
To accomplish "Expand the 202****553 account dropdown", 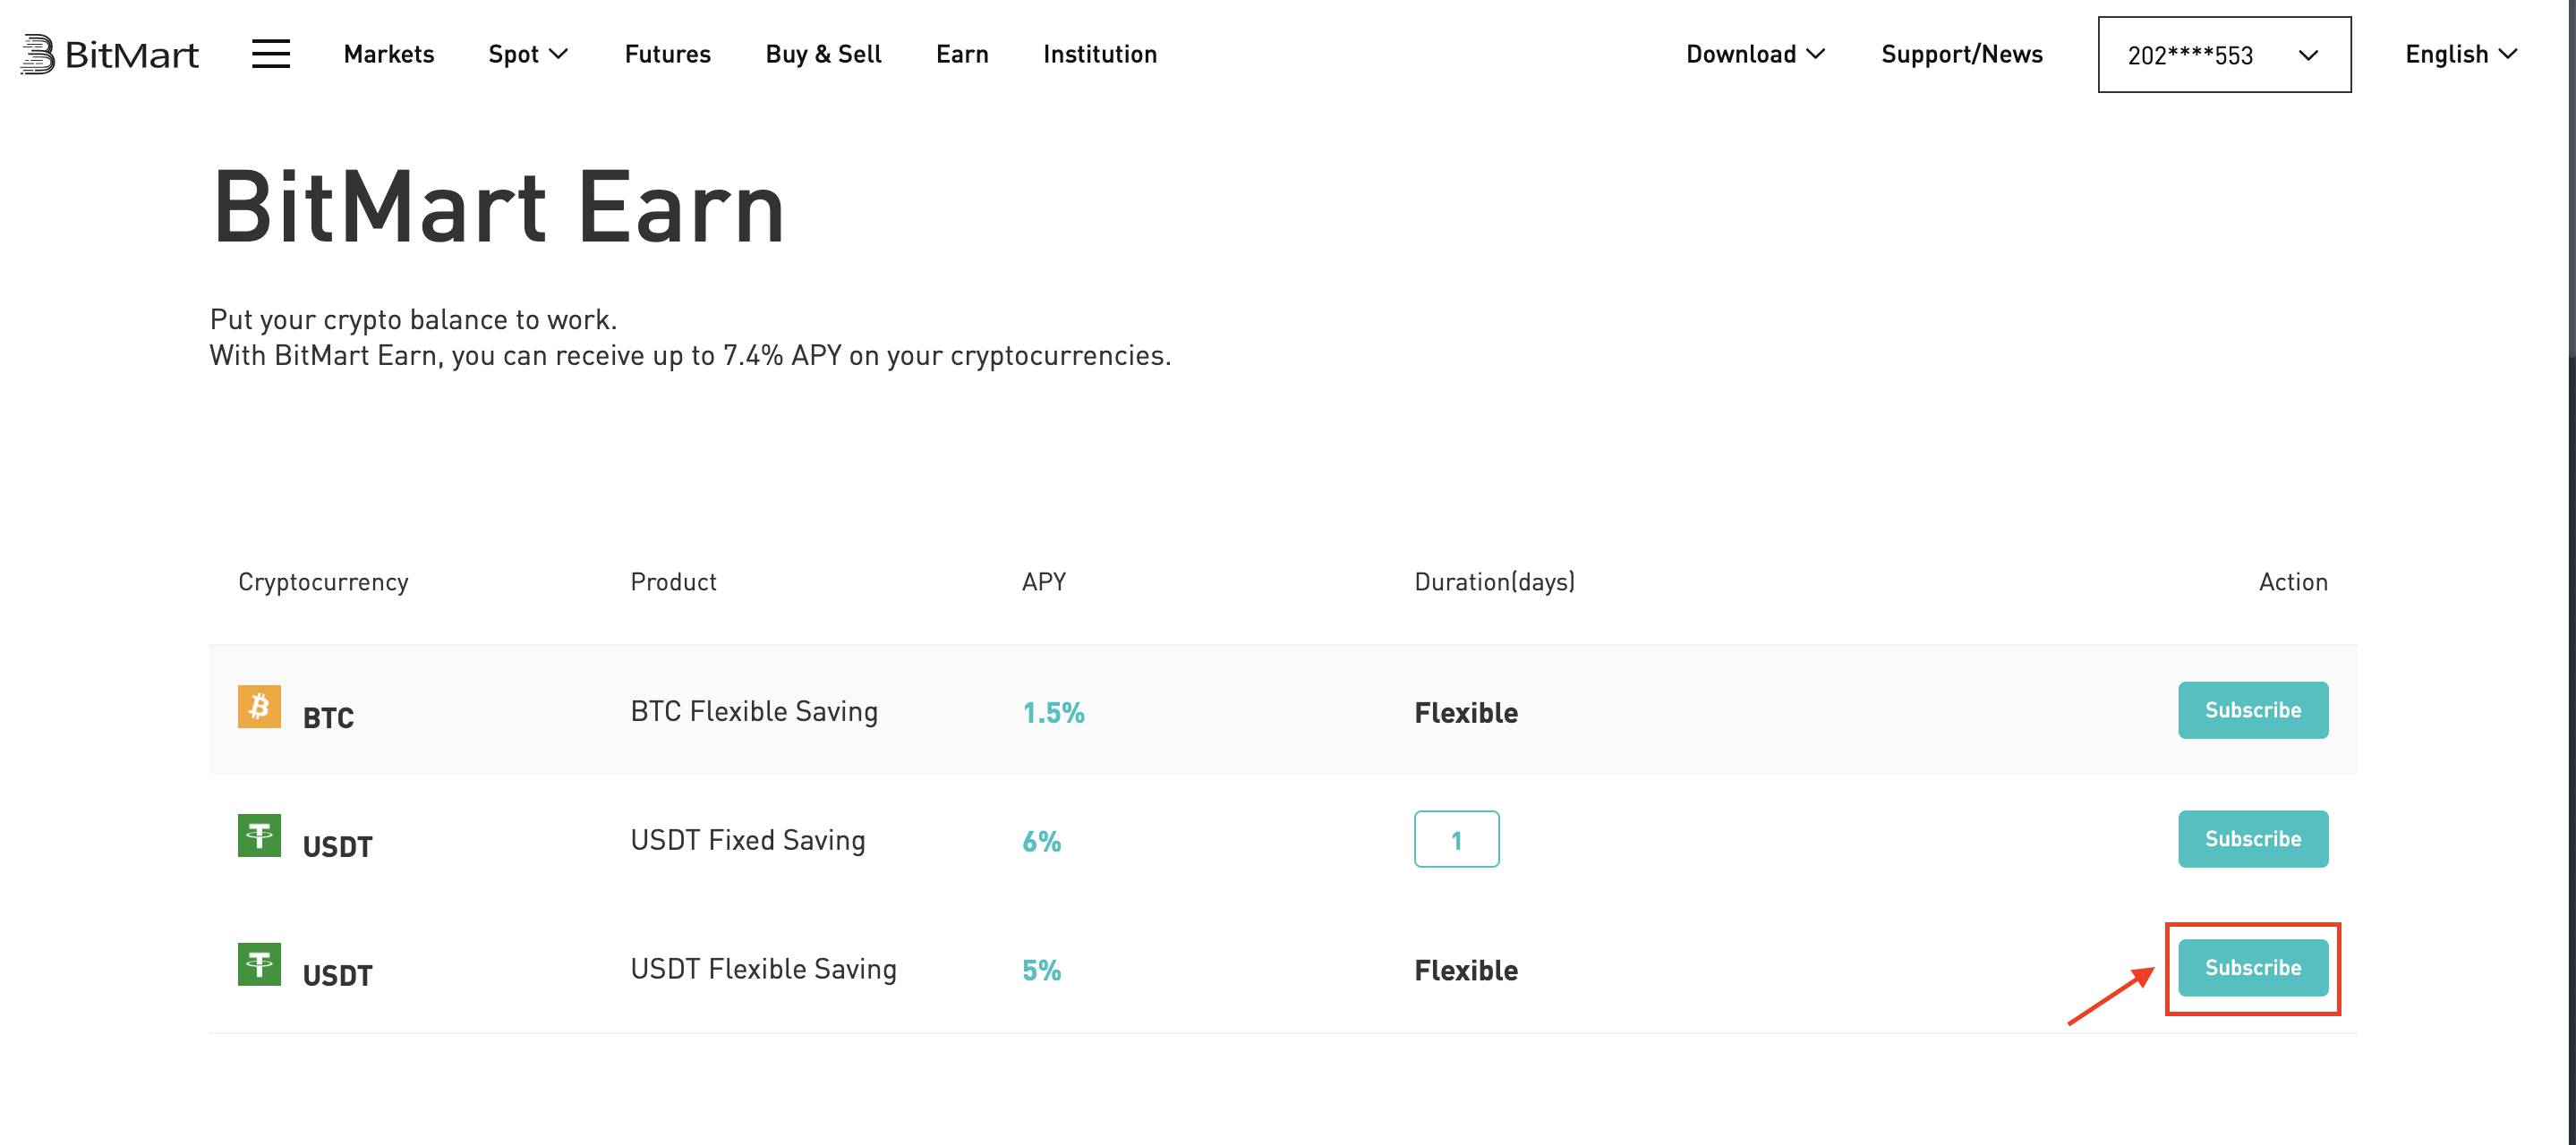I will pyautogui.click(x=2224, y=55).
